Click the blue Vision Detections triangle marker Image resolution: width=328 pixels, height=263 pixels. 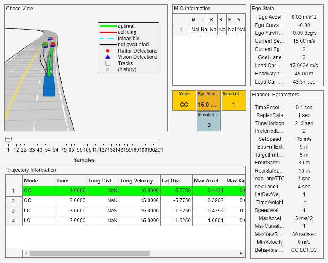point(108,57)
